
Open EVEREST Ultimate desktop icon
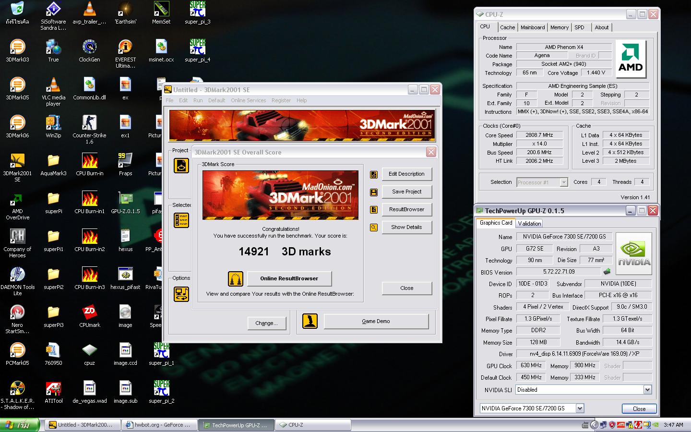[125, 53]
